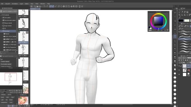
Task: Open the Story menu
Action: [7, 4]
